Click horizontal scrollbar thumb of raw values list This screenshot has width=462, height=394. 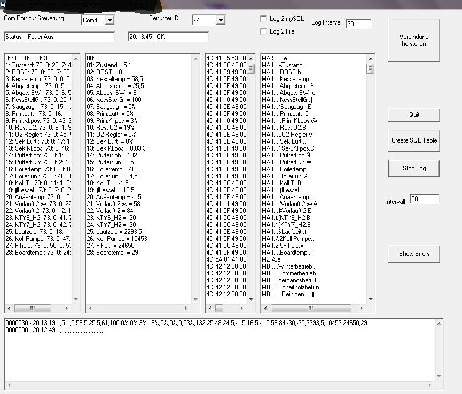tap(33, 308)
